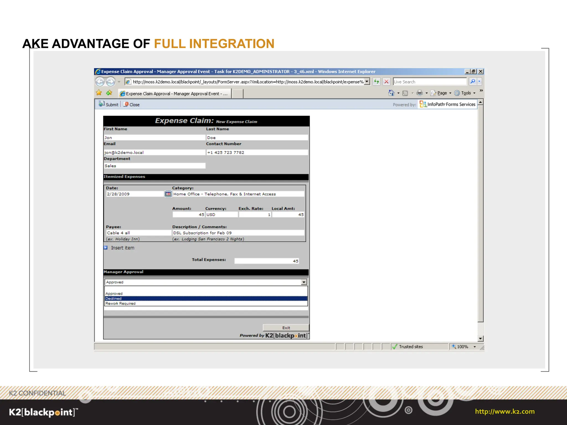Choose Declined in the approval list
This screenshot has height=425, width=567.
tap(206, 299)
